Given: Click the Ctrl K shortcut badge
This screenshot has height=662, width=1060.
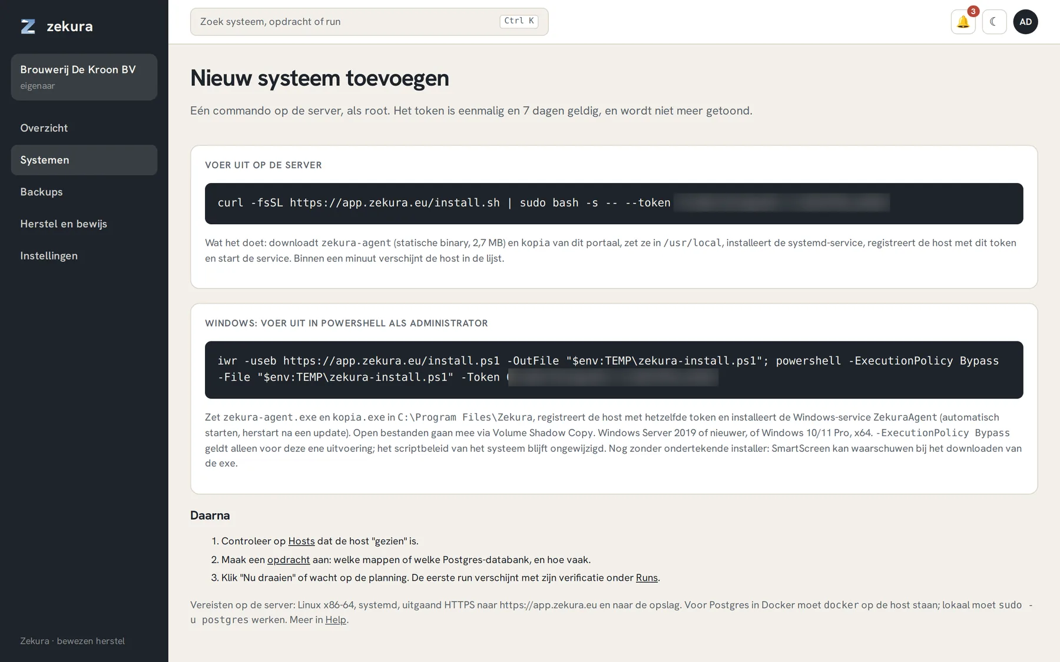Looking at the screenshot, I should click(519, 21).
